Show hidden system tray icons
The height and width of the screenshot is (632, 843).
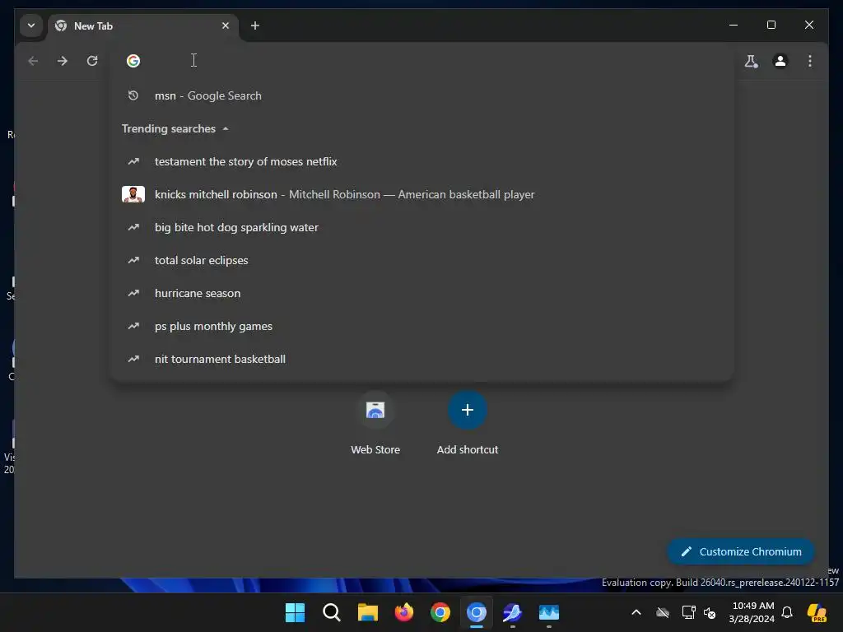[636, 612]
